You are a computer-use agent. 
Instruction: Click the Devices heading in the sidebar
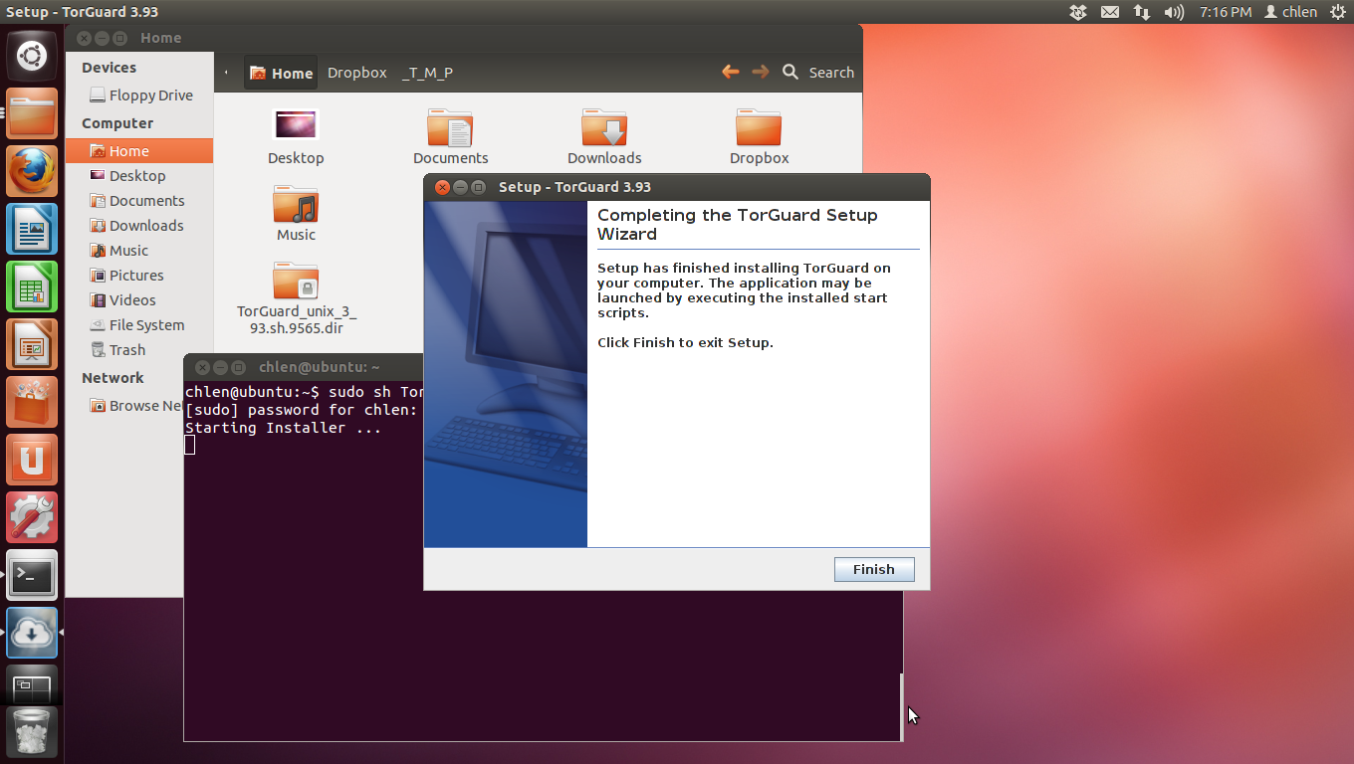(x=109, y=68)
